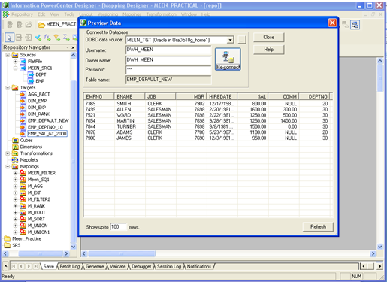Click the first database icon in top toolbar
The image size is (387, 282).
point(10,25)
